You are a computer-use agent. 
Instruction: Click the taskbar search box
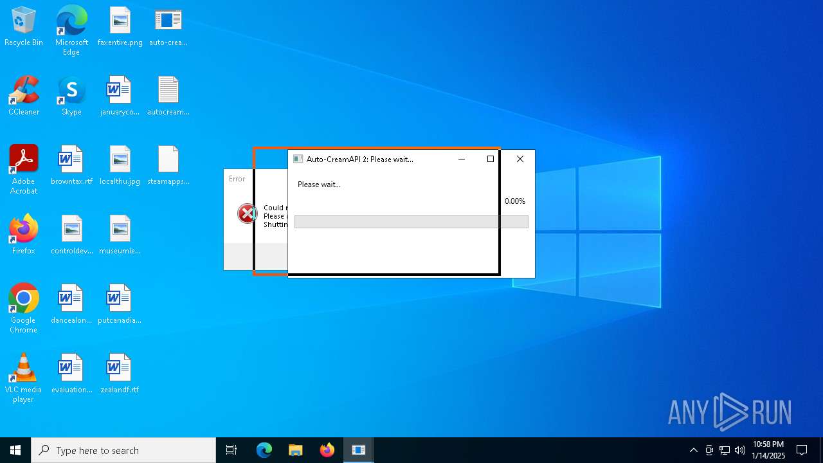(x=123, y=450)
